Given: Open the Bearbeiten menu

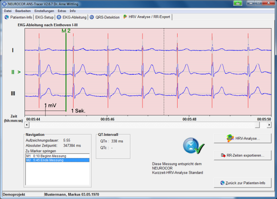Looking at the screenshot, I should click(x=23, y=11).
